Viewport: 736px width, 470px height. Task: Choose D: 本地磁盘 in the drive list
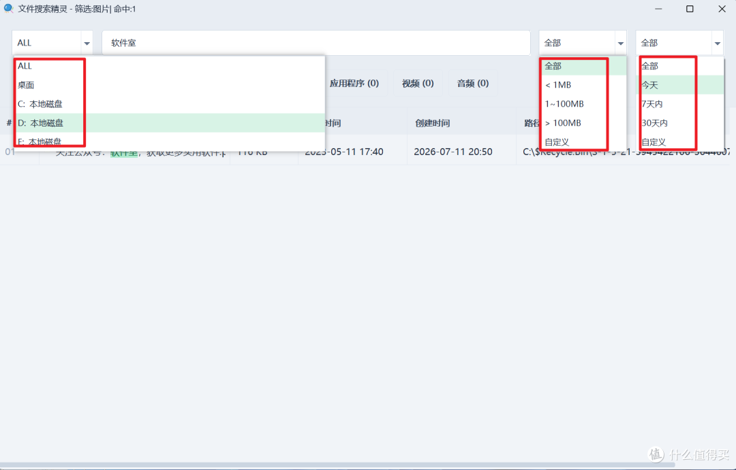(x=169, y=123)
